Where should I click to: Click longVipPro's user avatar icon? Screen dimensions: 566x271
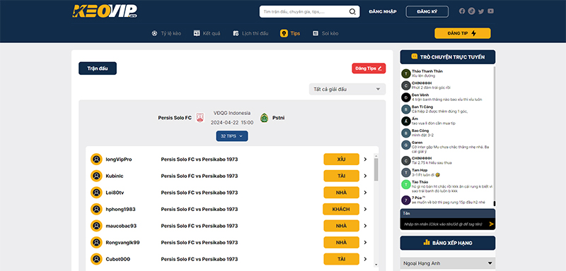pos(96,159)
